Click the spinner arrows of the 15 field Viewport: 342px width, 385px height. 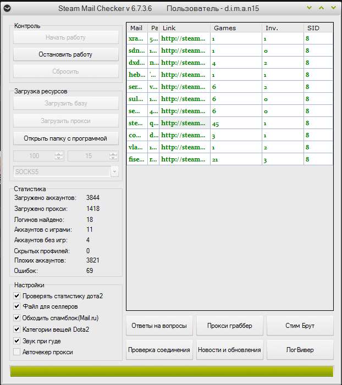[x=113, y=156]
